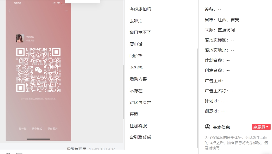272x154 pixels.
Task: Open the 高意愿 intent dropdown
Action: [261, 127]
